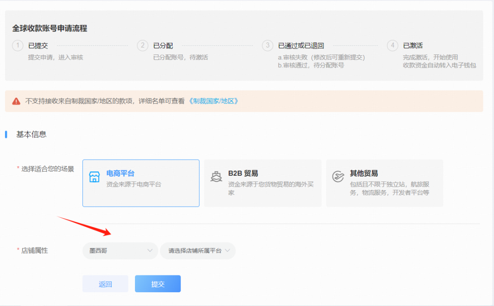494x306 pixels.
Task: Click the 基本信息 section heading
Action: [x=32, y=134]
